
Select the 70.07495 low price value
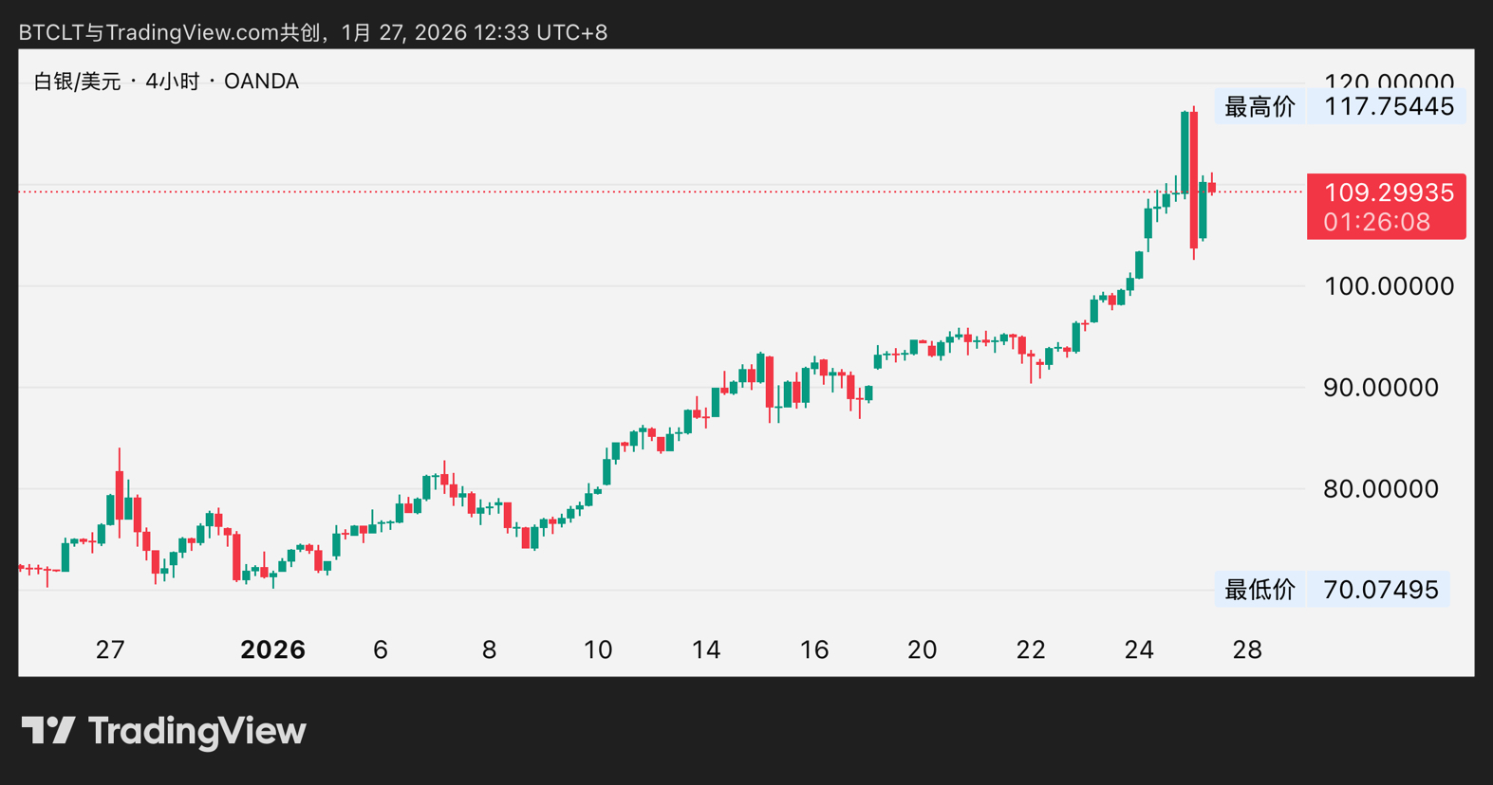click(1380, 590)
